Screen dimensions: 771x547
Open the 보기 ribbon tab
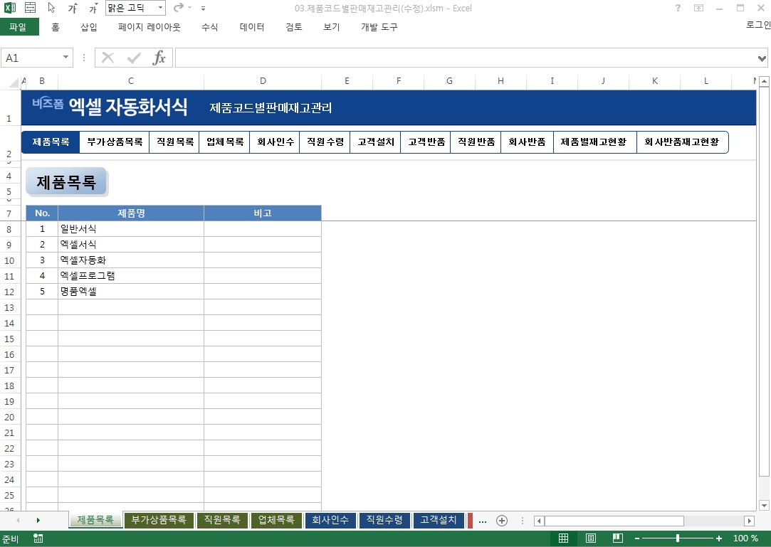click(332, 27)
